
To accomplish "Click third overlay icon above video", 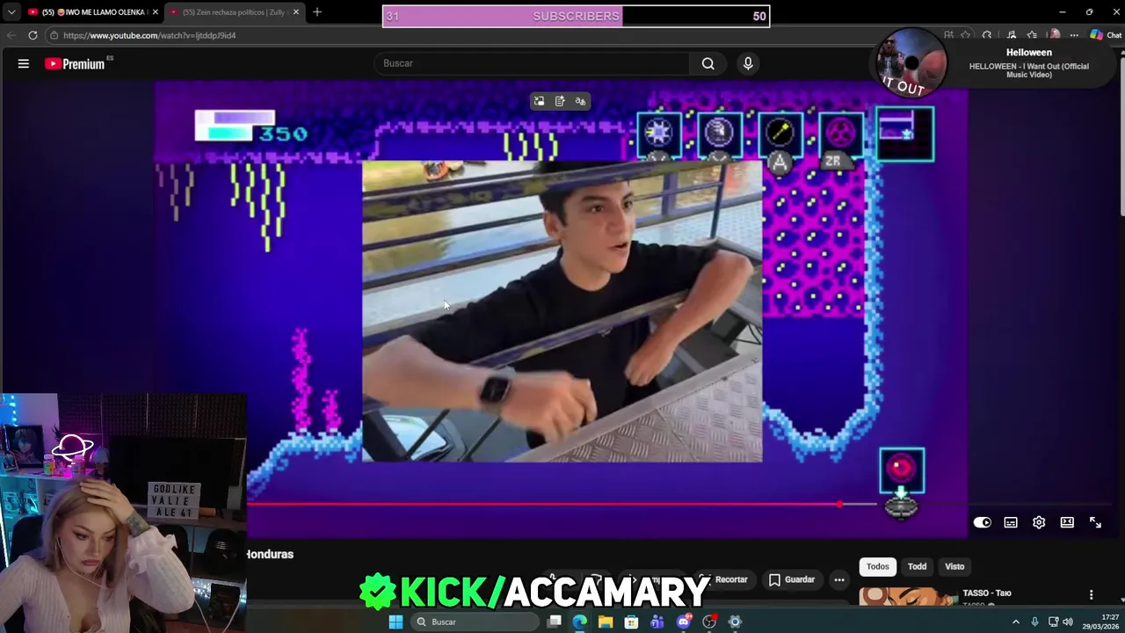I will coord(580,101).
